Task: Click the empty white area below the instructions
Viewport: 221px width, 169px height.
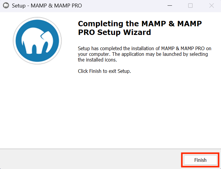Action: 145,110
